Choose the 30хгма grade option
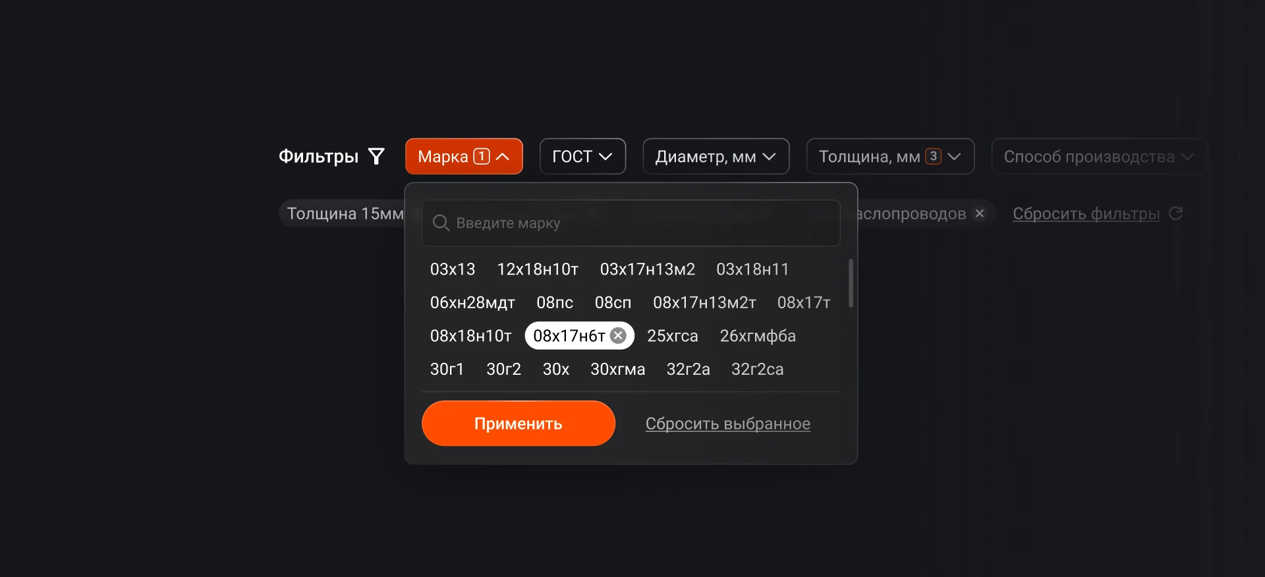This screenshot has height=577, width=1265. pyautogui.click(x=617, y=370)
